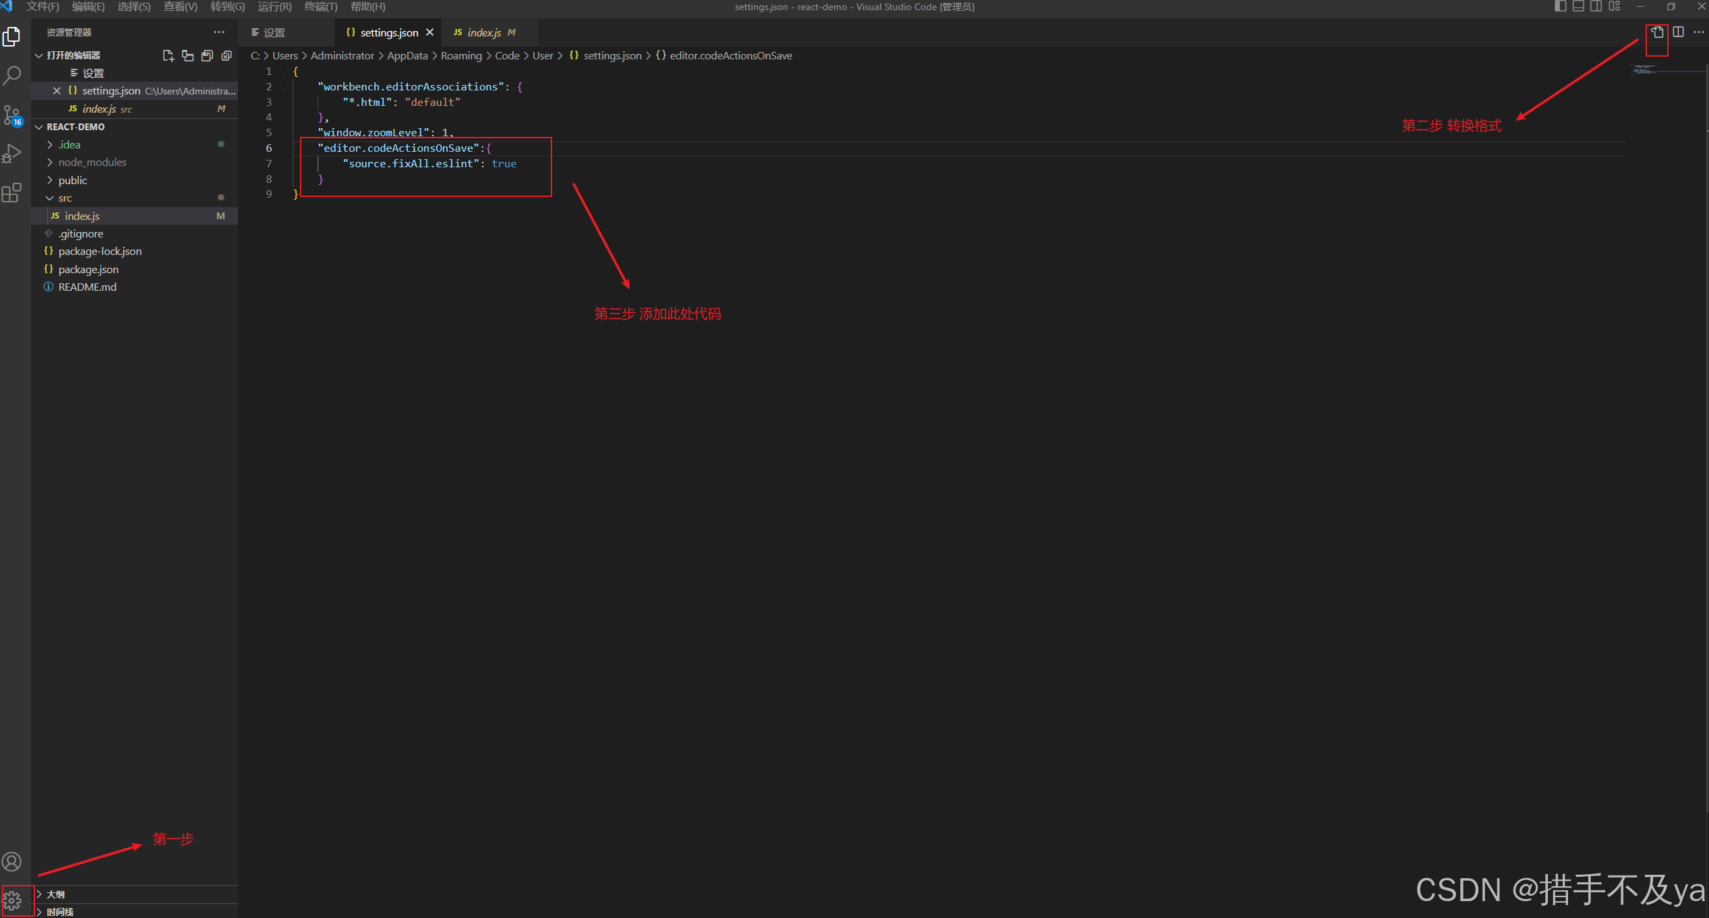The height and width of the screenshot is (918, 1709).
Task: Close the settings.json tab
Action: pos(430,32)
